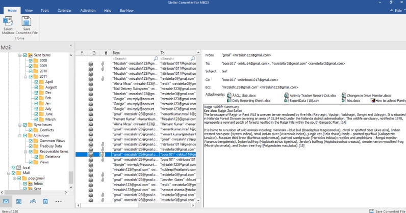Click folder tree horizontal scroll right arrow
Image resolution: width=406 pixels, height=213 pixels.
pos(66,192)
